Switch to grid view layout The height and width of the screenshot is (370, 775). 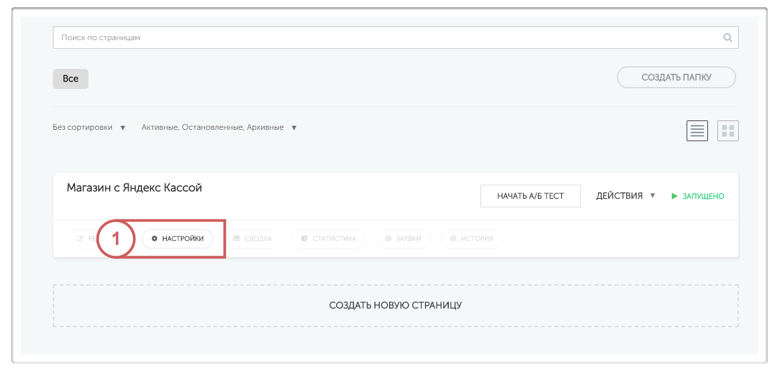point(727,131)
